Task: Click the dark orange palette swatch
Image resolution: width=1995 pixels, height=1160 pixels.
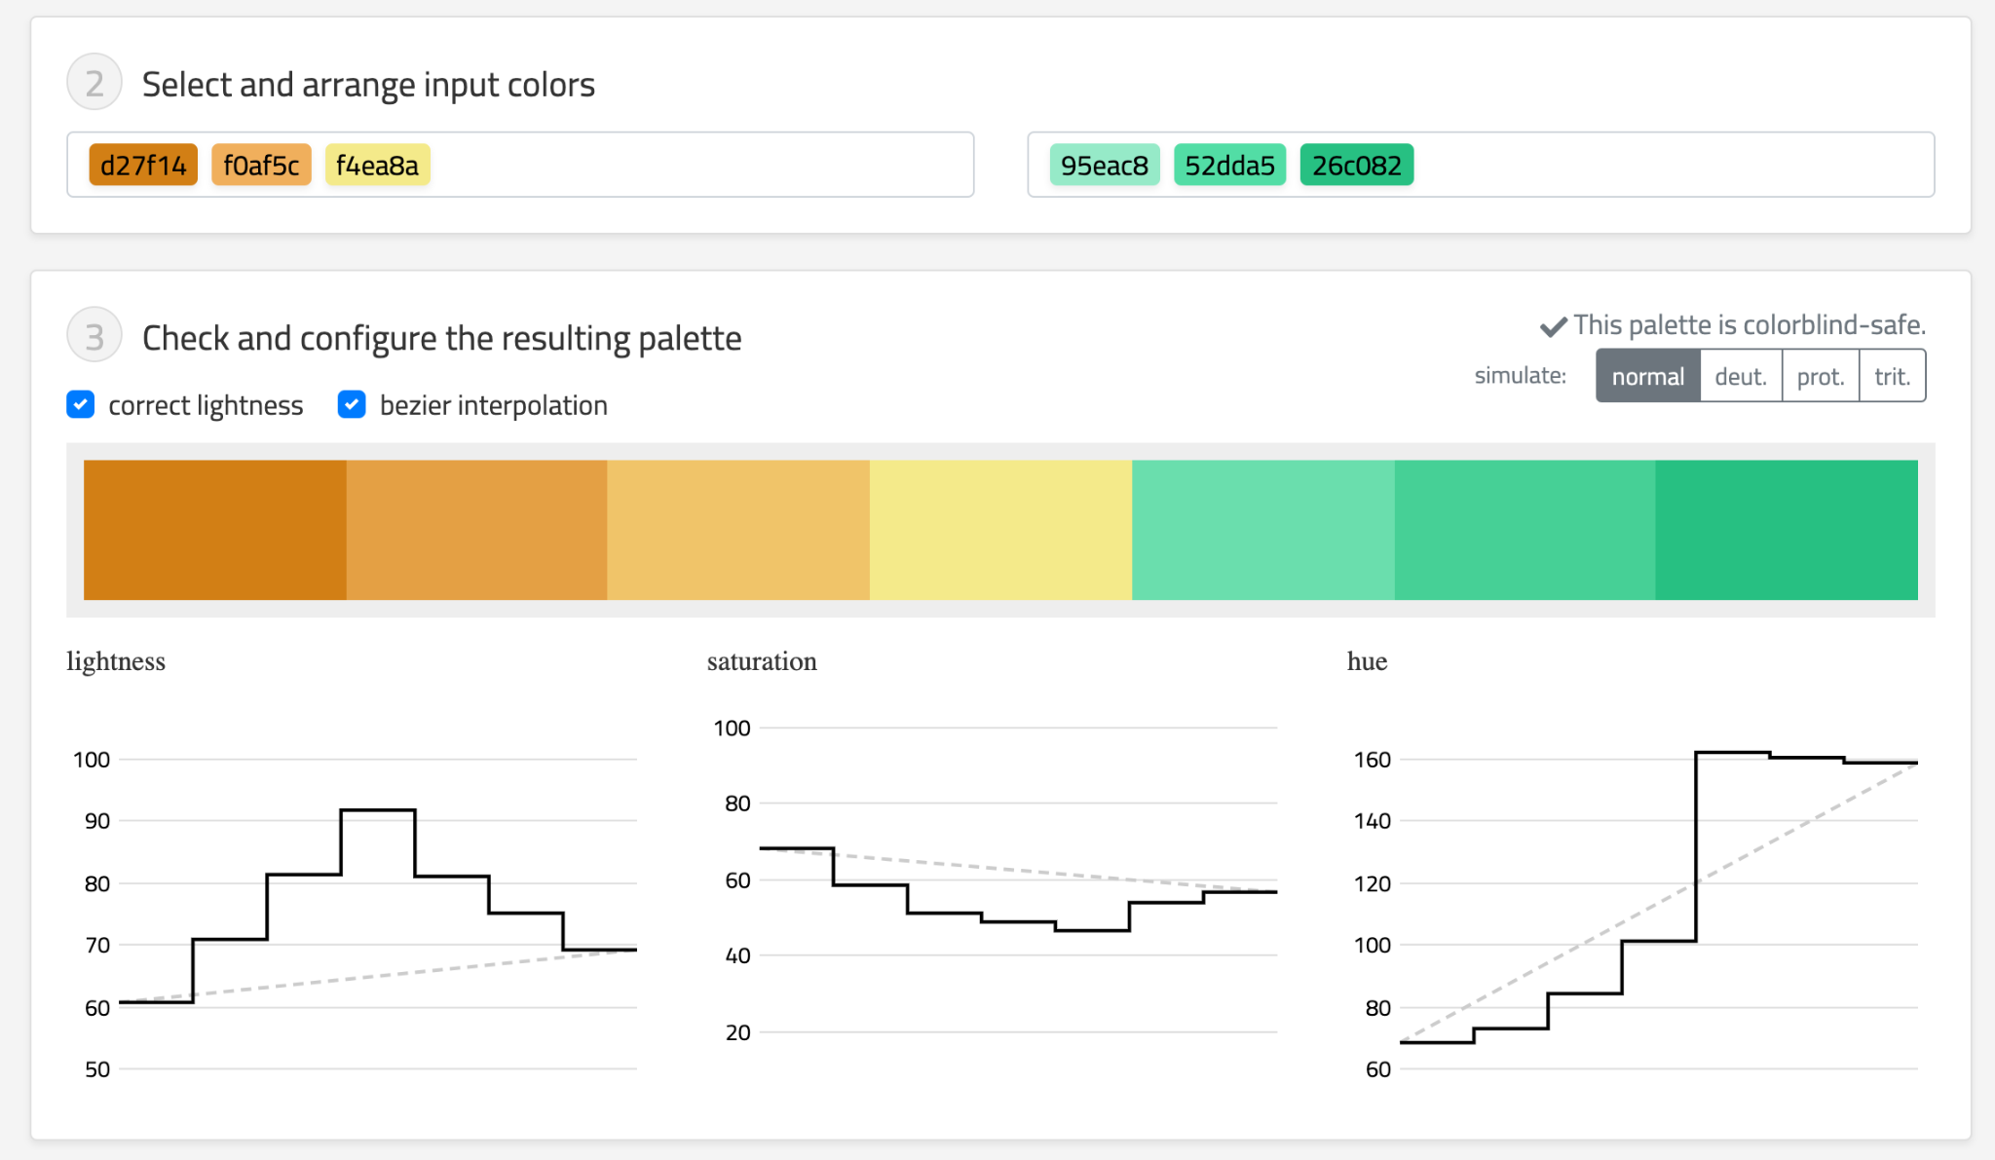Action: [214, 529]
